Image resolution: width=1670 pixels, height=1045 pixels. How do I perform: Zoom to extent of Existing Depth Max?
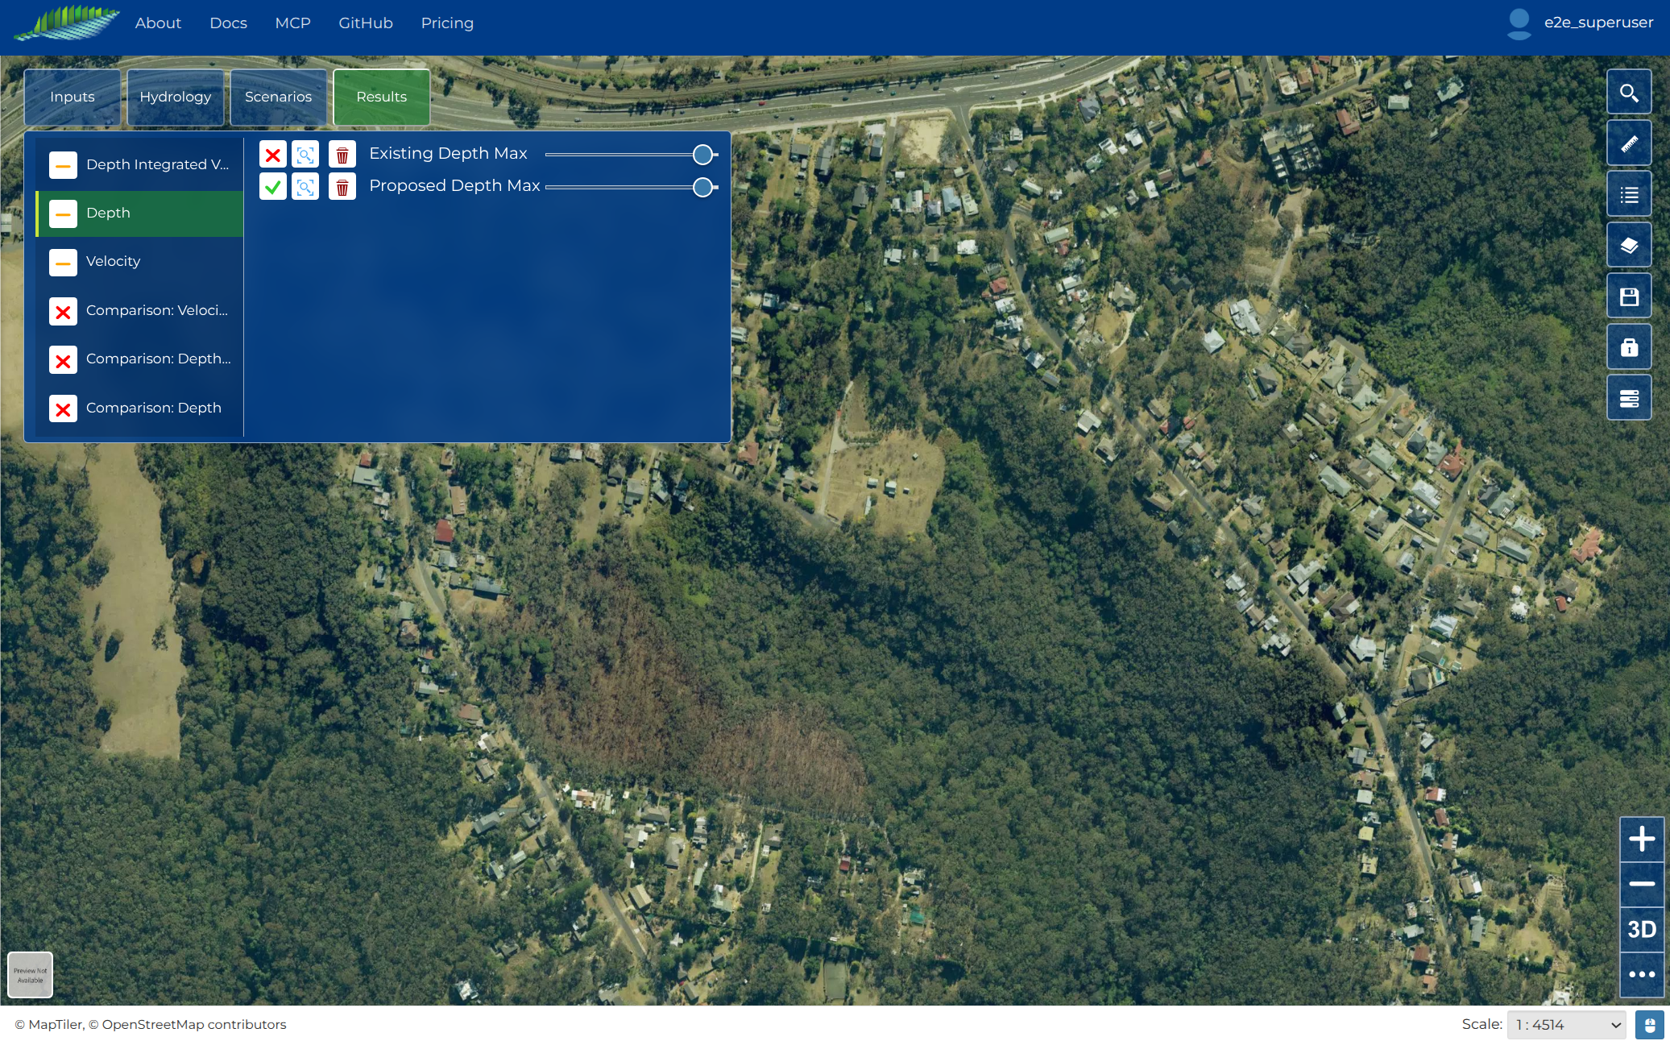pos(305,155)
